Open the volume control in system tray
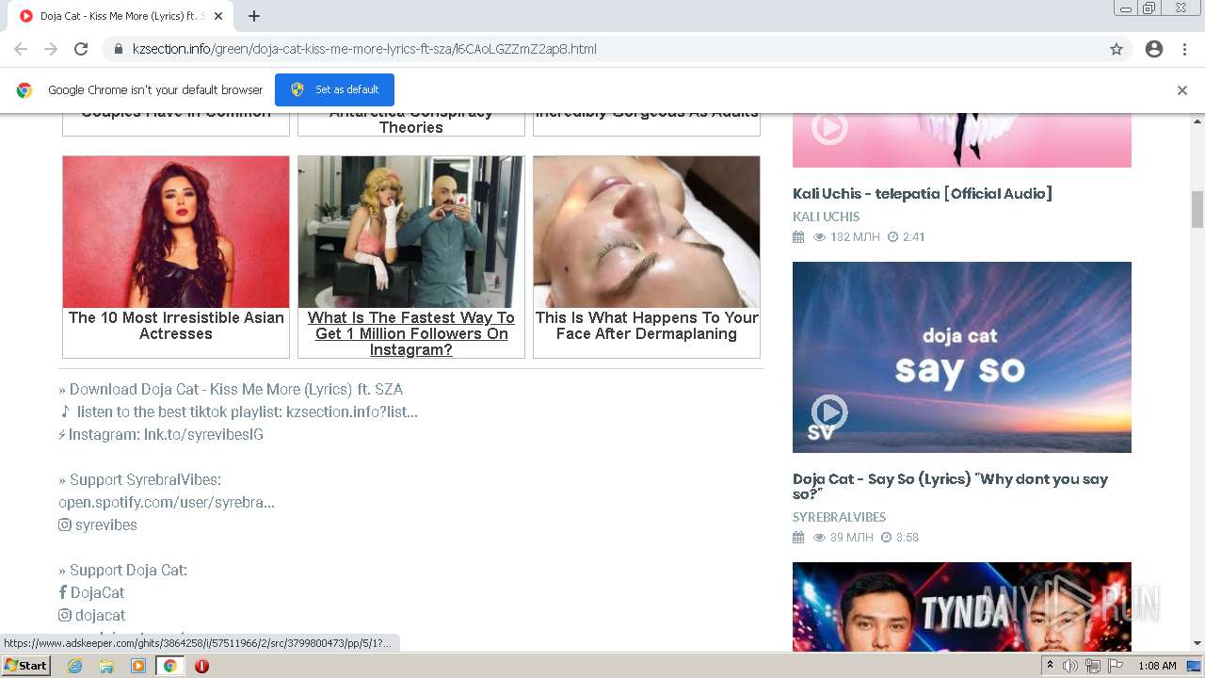This screenshot has height=678, width=1205. pos(1070,666)
